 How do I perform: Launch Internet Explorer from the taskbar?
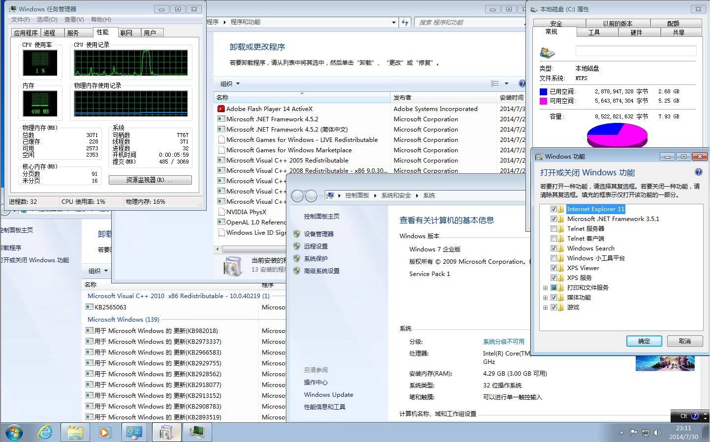point(45,432)
